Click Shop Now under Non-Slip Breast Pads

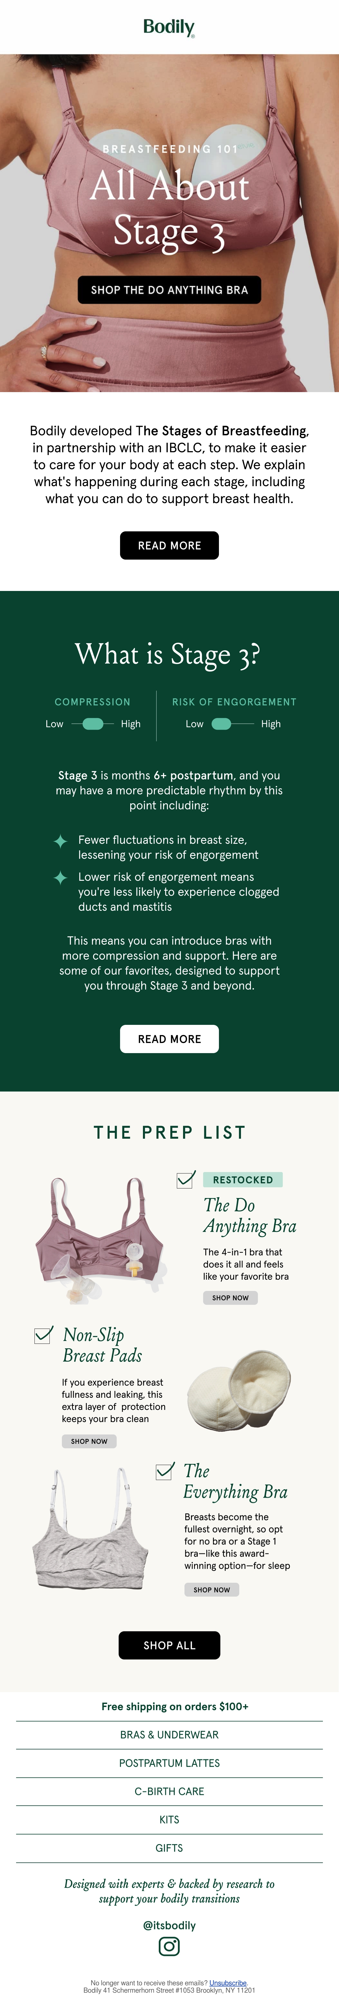click(x=89, y=1441)
